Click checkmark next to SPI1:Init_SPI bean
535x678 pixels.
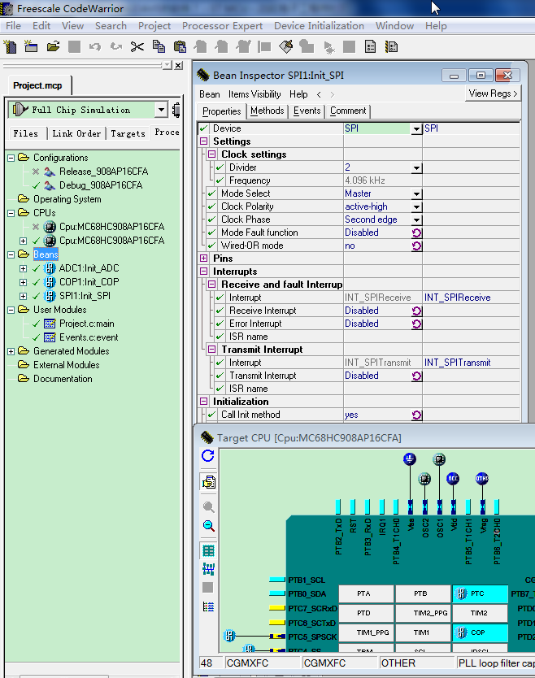37,296
